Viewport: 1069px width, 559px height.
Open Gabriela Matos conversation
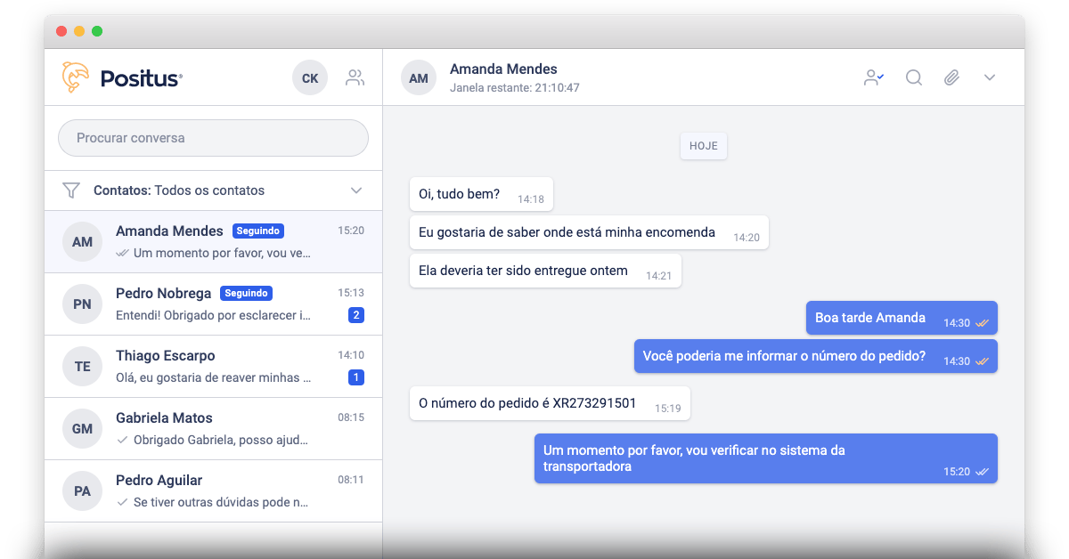click(213, 428)
